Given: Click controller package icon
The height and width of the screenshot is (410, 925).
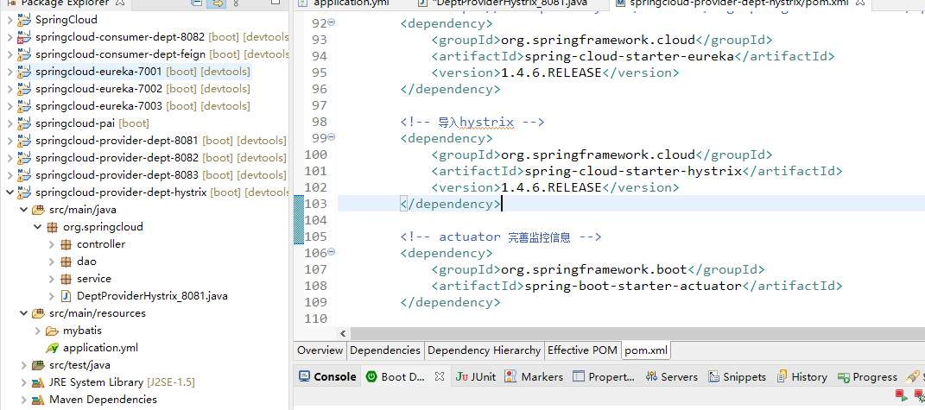Looking at the screenshot, I should (66, 244).
